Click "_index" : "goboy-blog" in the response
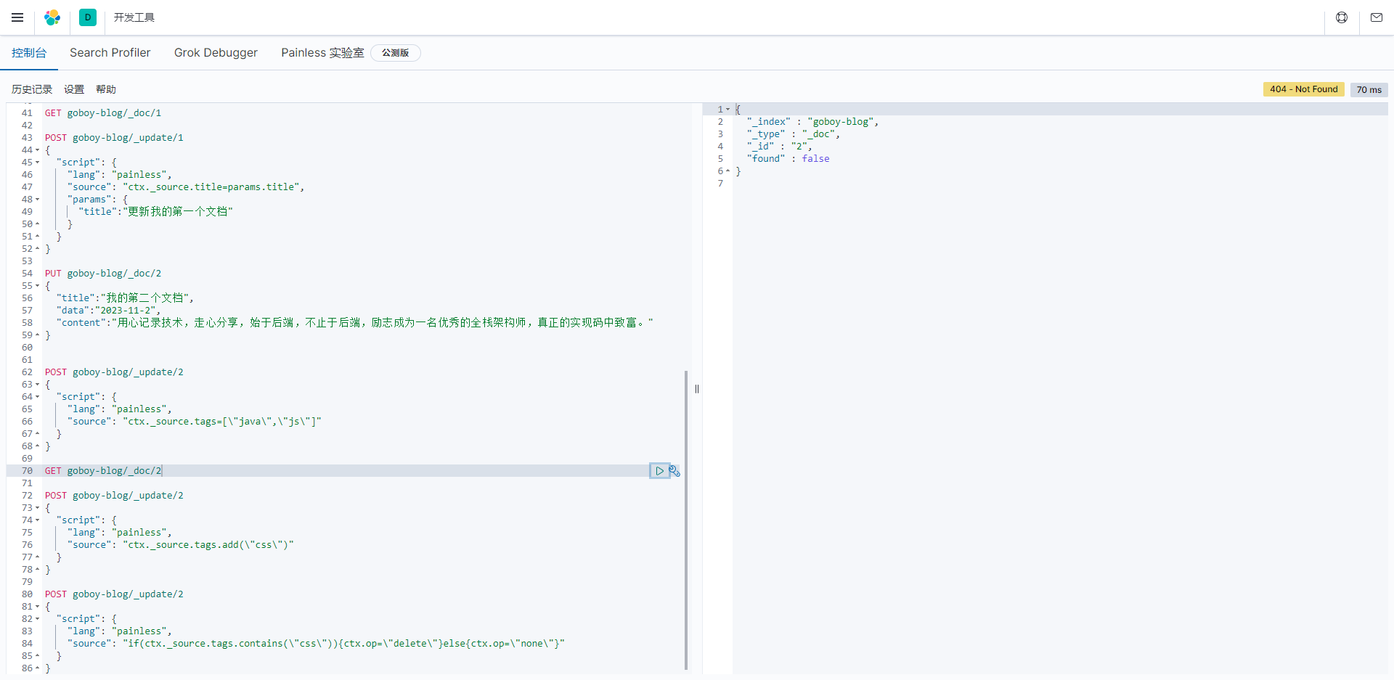The width and height of the screenshot is (1394, 680). pos(813,122)
